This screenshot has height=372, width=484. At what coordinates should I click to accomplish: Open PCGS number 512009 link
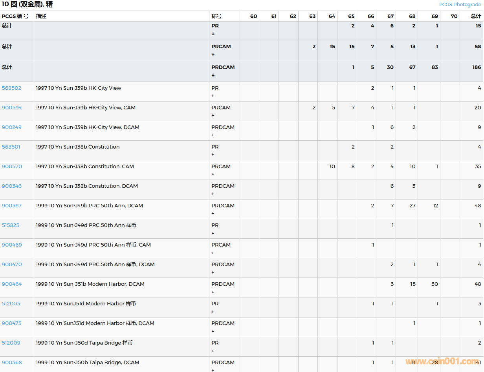[11, 343]
